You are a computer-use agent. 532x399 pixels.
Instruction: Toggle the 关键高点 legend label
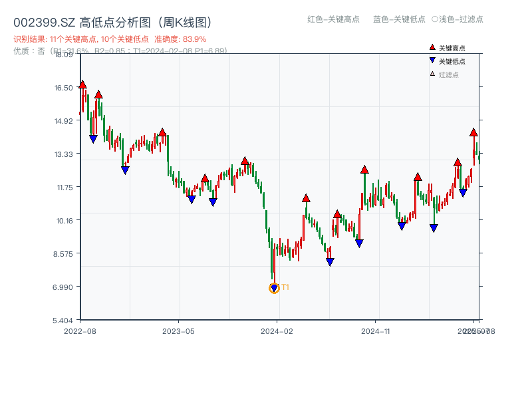(452, 48)
